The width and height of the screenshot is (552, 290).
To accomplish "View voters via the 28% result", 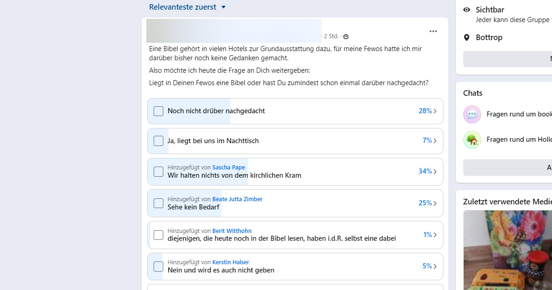I will pos(425,111).
